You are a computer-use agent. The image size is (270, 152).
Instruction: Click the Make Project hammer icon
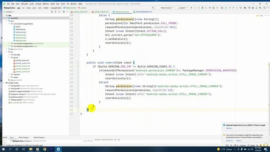pos(153,8)
